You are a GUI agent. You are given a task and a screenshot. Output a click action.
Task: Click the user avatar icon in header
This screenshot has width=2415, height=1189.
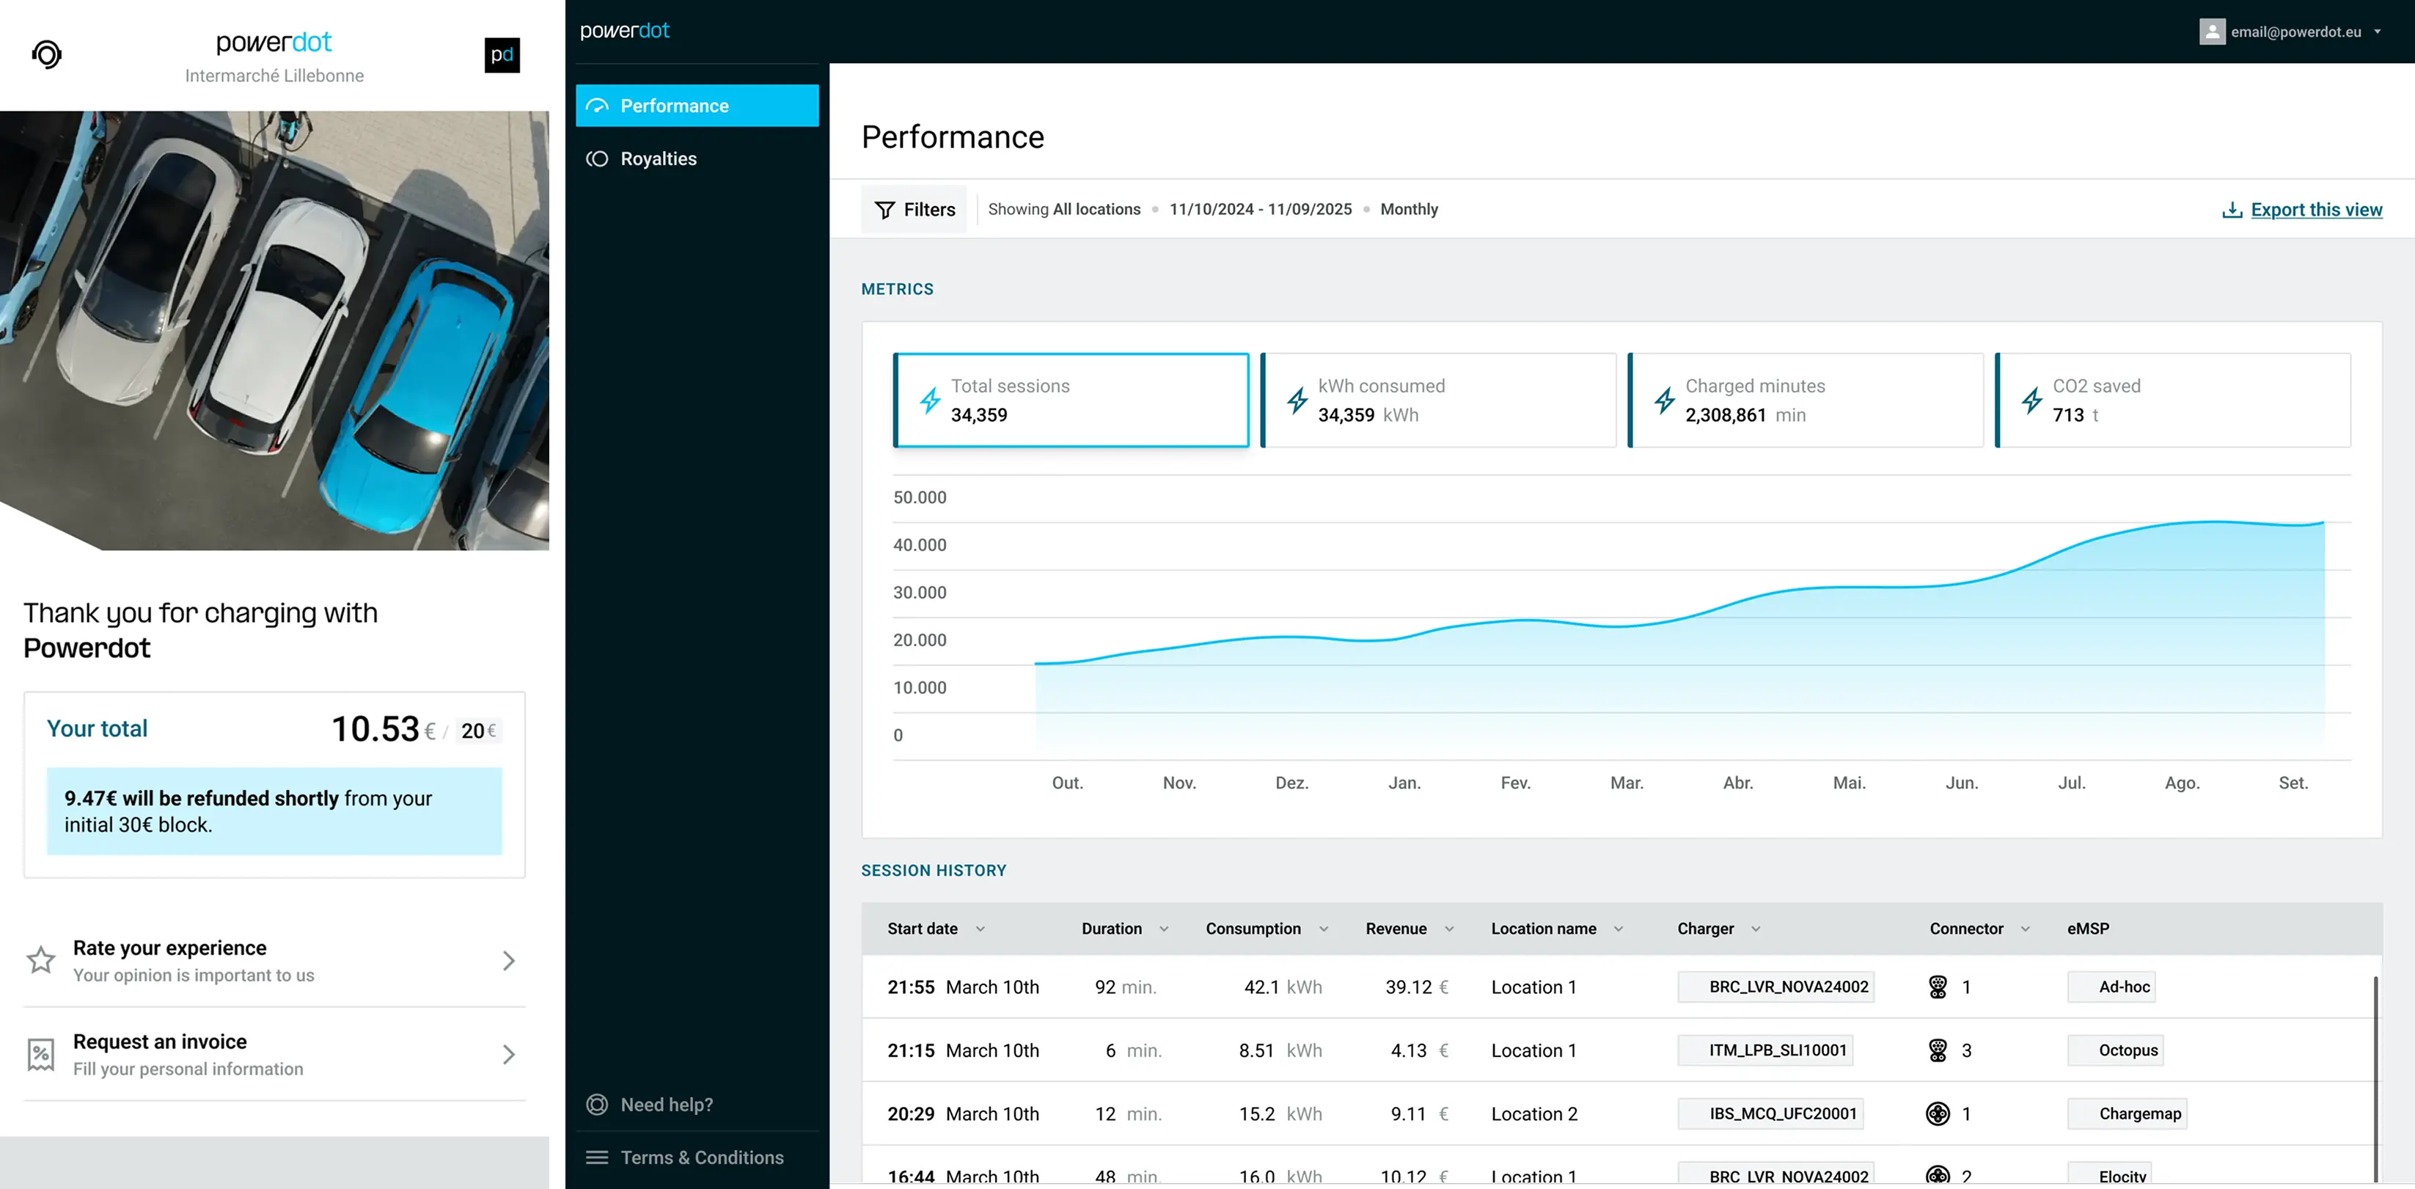[2212, 32]
